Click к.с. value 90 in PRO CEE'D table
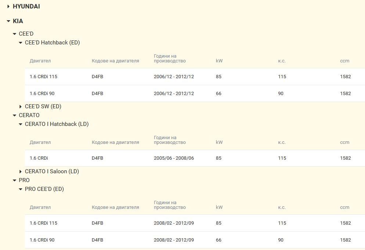Screen dimensions: 365x250 [x=281, y=240]
